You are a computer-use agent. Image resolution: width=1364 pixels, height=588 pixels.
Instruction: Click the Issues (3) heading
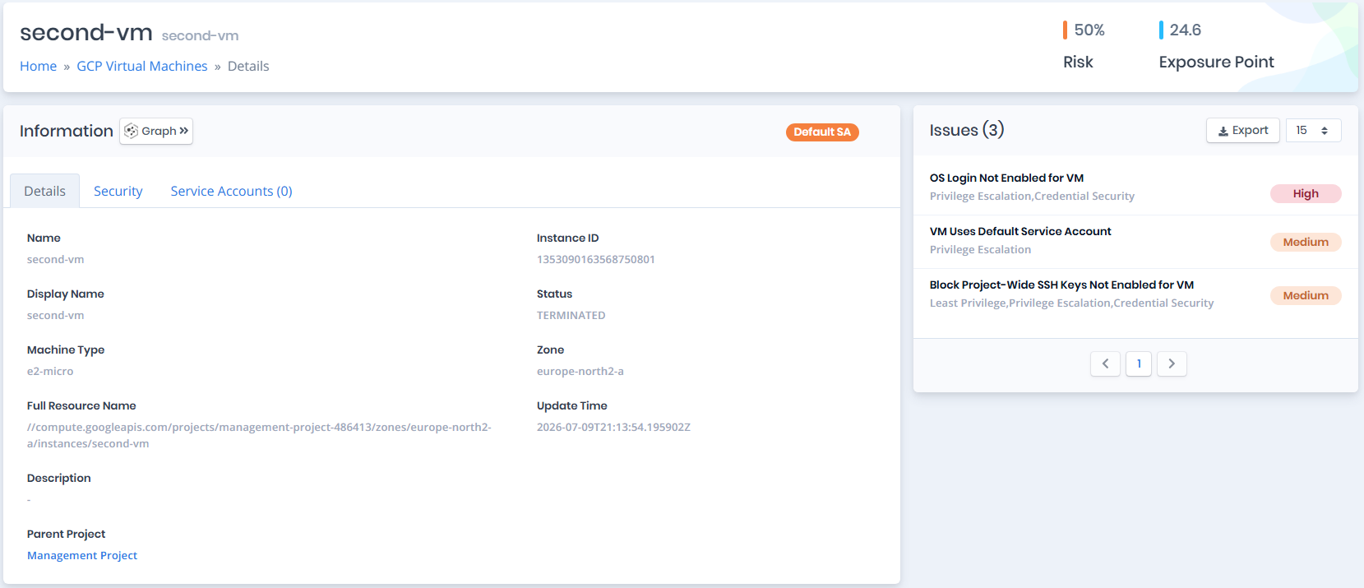(x=967, y=130)
